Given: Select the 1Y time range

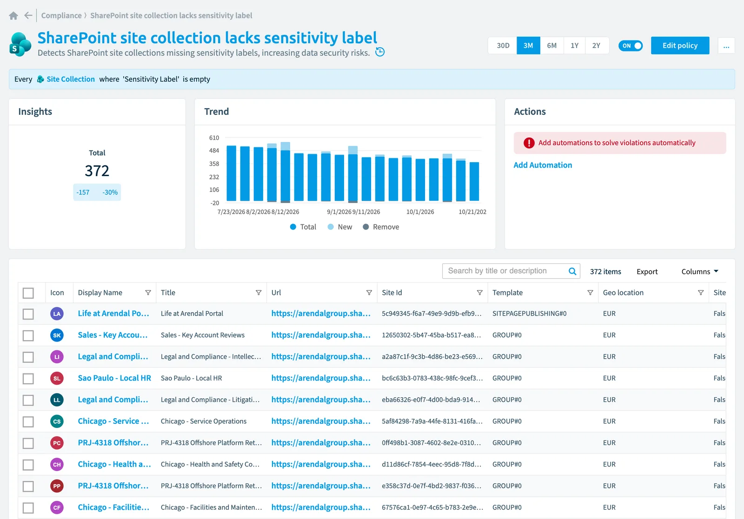Looking at the screenshot, I should click(574, 46).
